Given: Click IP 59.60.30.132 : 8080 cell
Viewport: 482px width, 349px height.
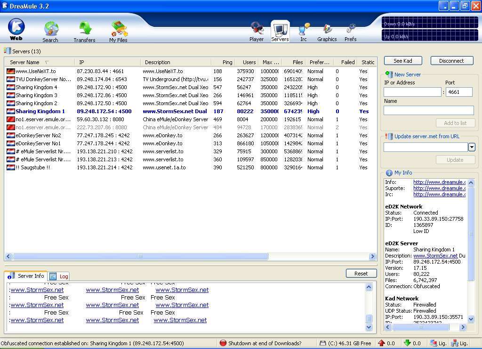Looking at the screenshot, I should point(101,119).
